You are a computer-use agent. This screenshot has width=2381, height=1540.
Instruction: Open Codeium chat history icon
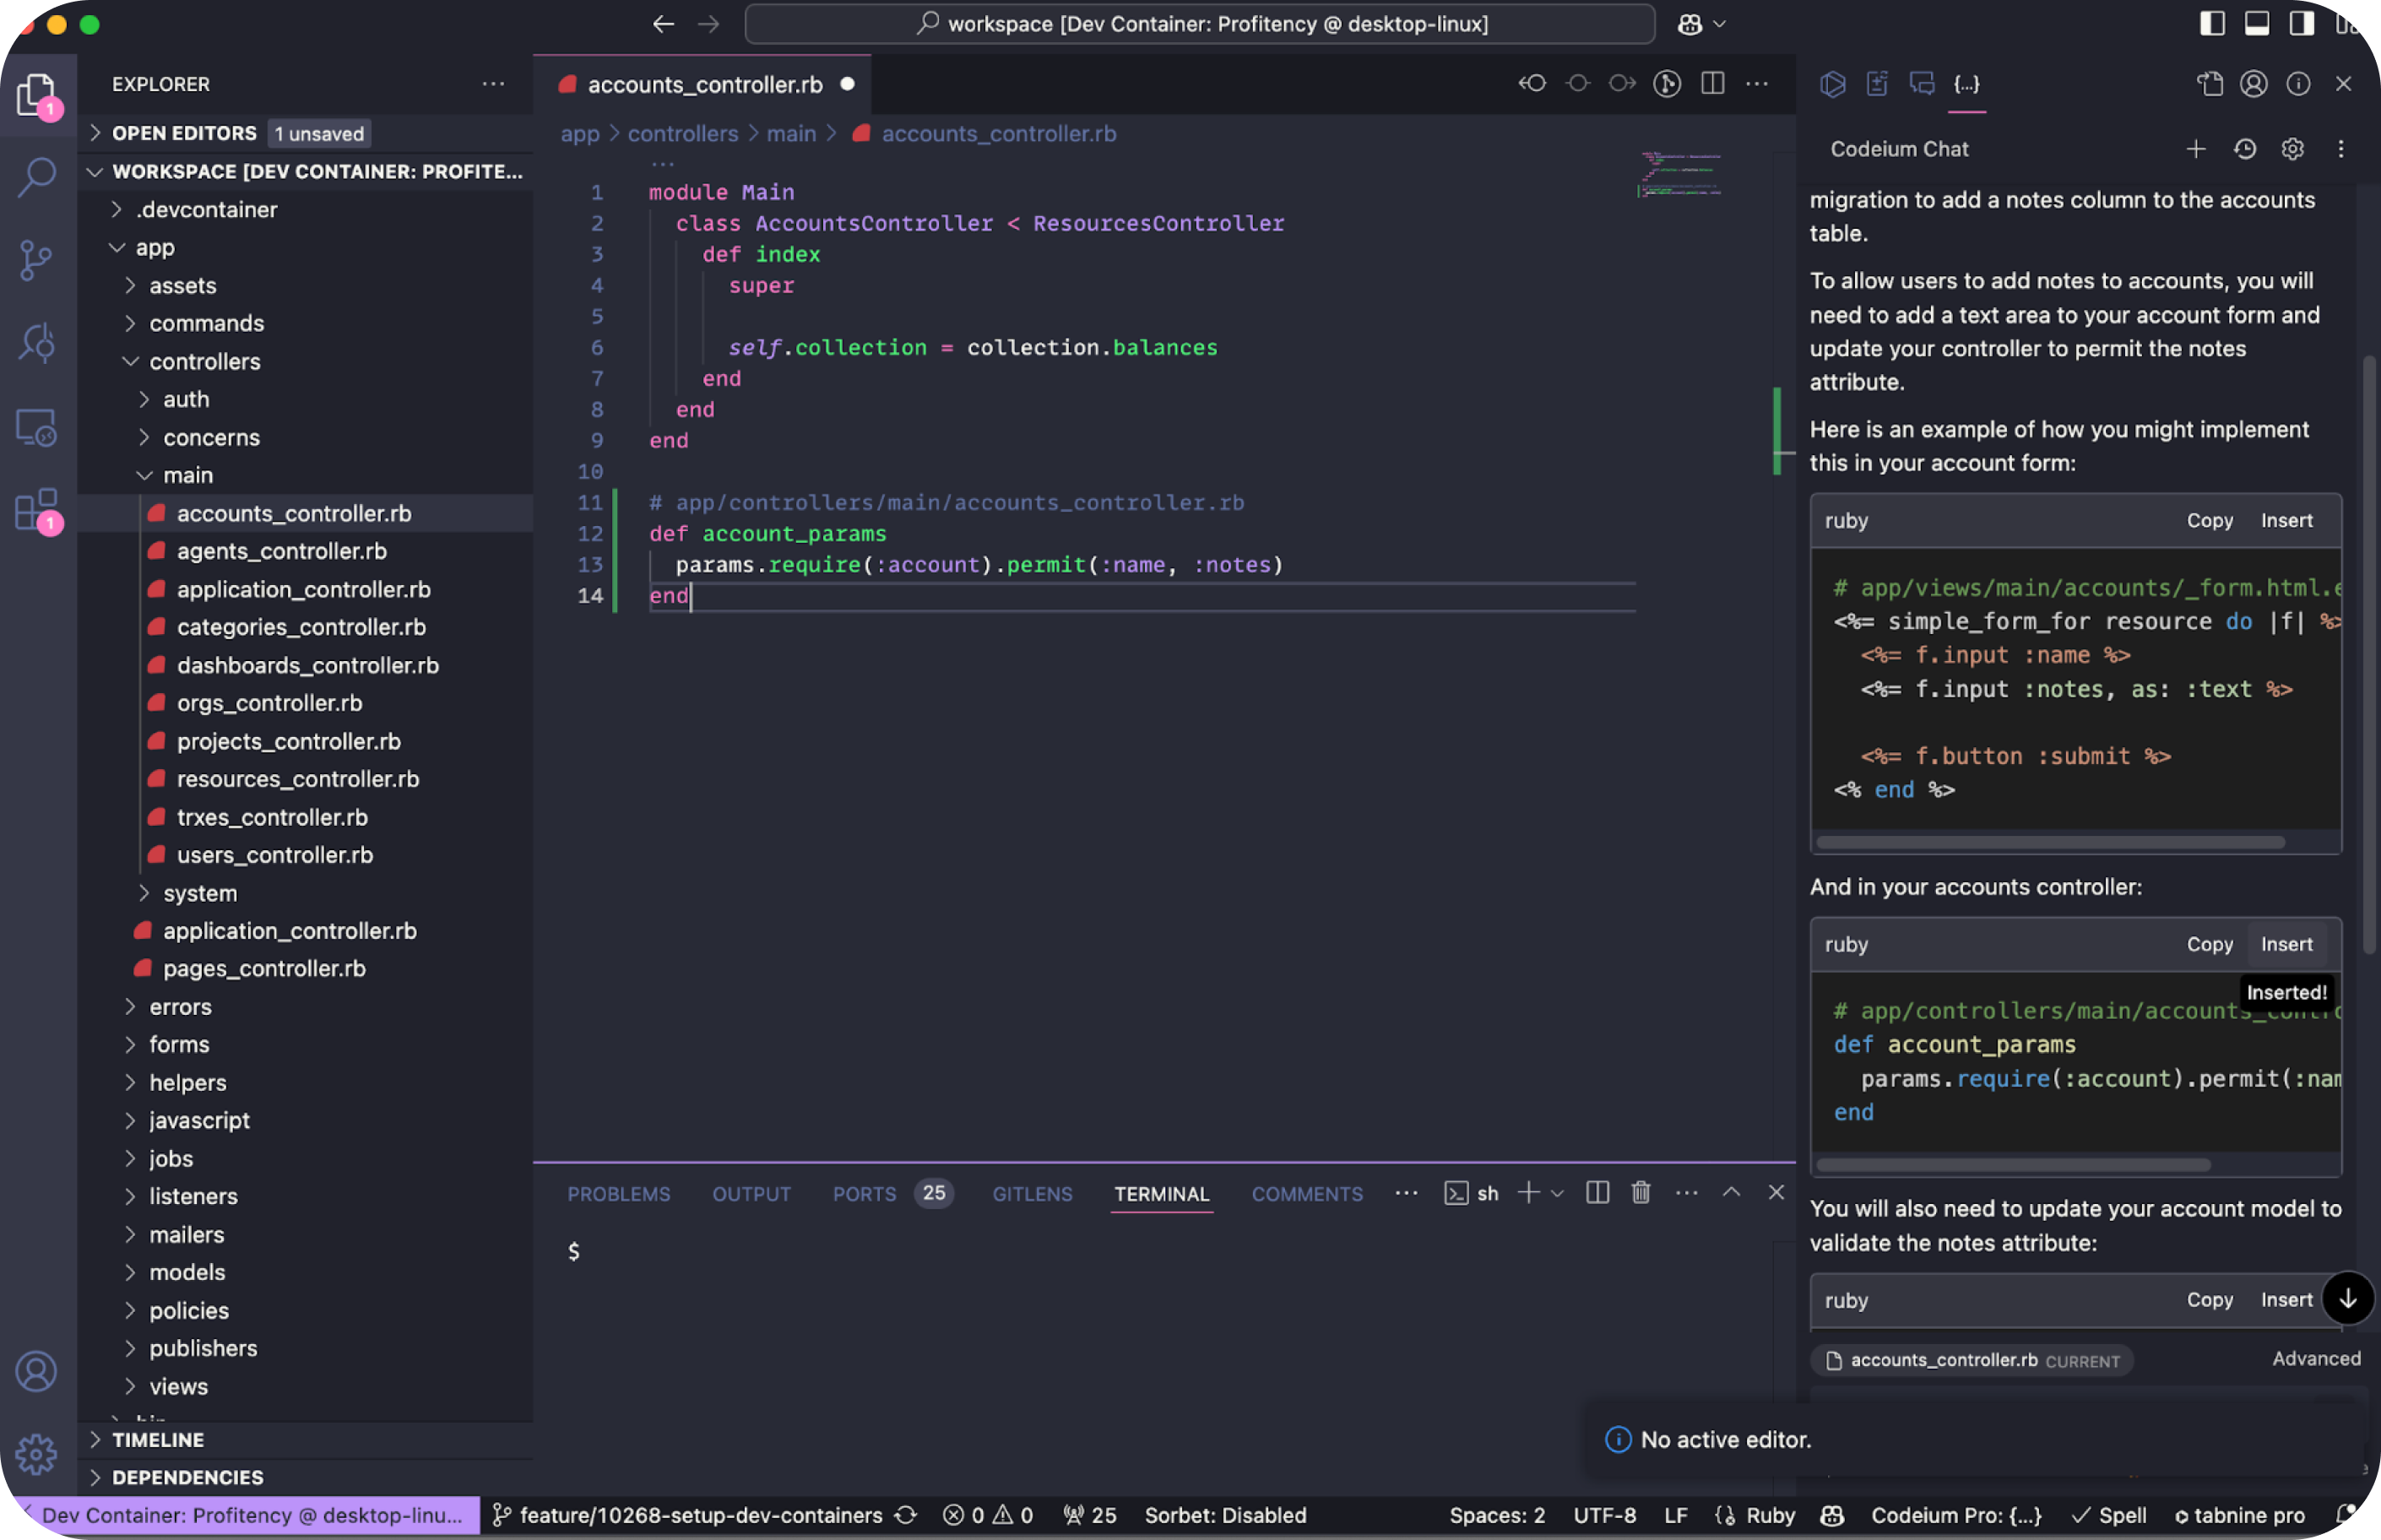coord(2244,149)
